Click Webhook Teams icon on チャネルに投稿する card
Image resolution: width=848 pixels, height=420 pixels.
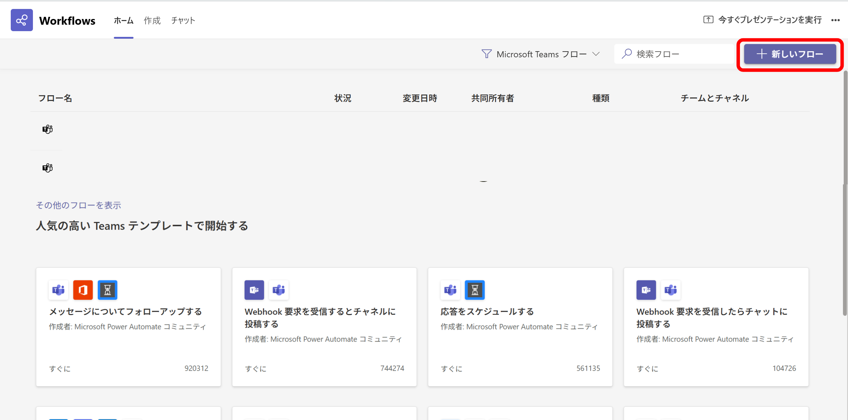(x=254, y=290)
